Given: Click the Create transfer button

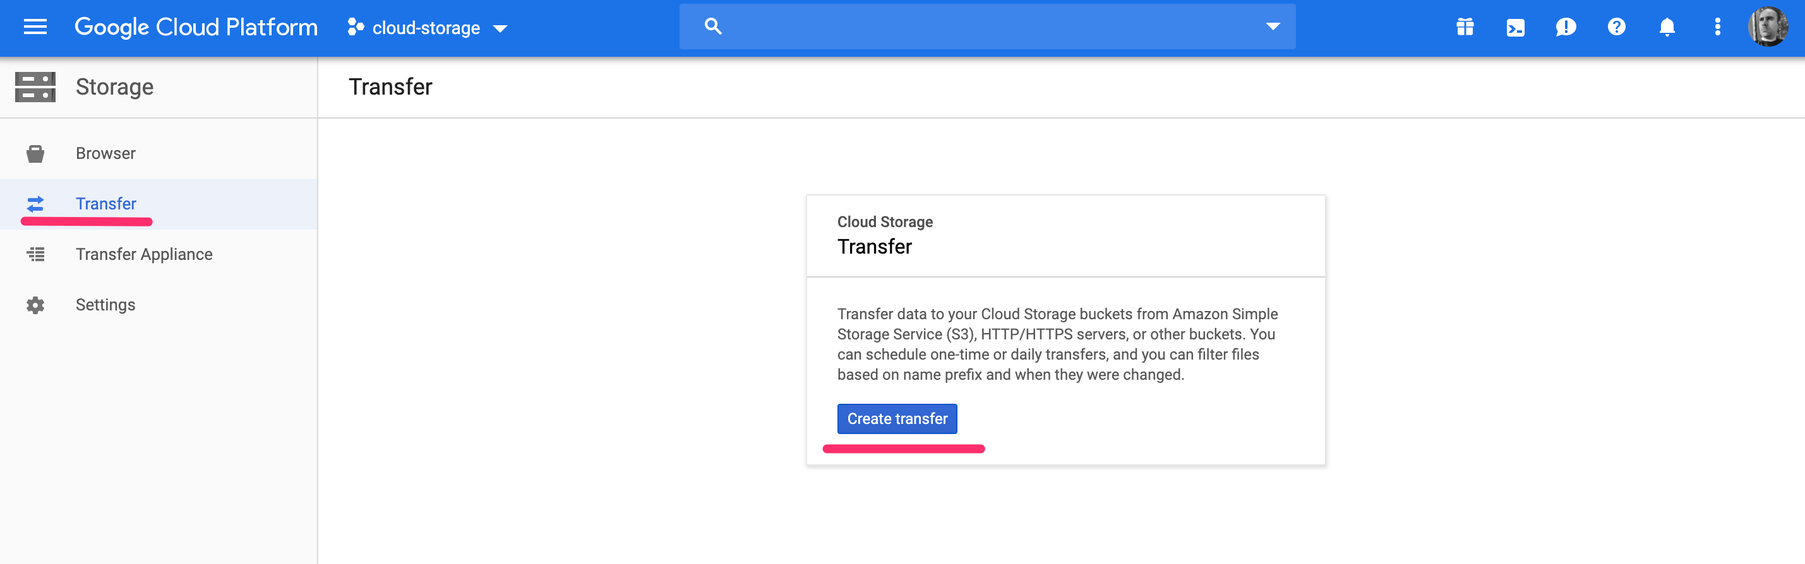Looking at the screenshot, I should click(x=897, y=418).
